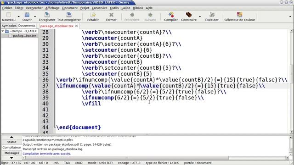Open the Éditer menu
This screenshot has height=165, width=294.
click(19, 8)
